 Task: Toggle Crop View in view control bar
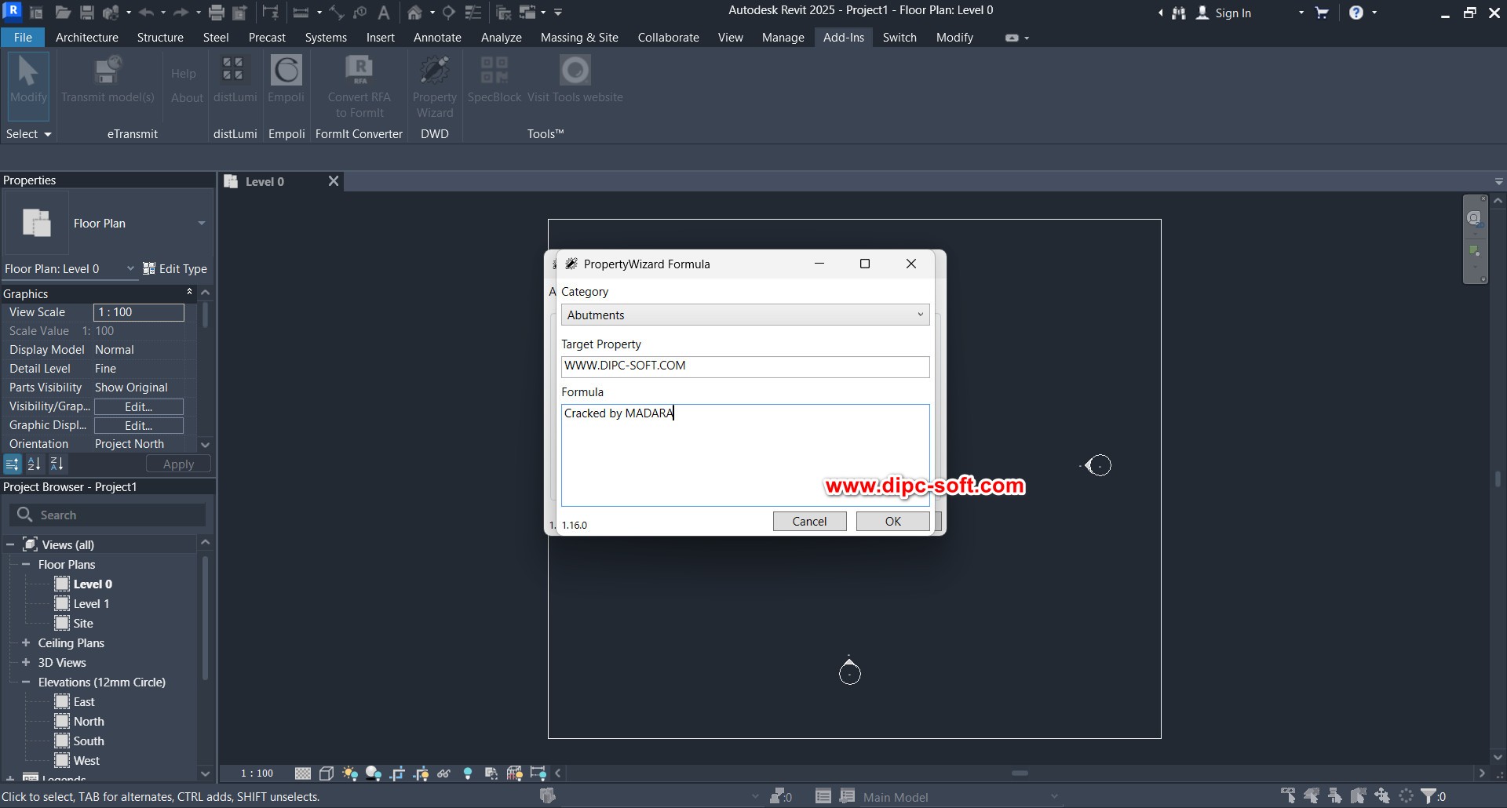click(397, 773)
